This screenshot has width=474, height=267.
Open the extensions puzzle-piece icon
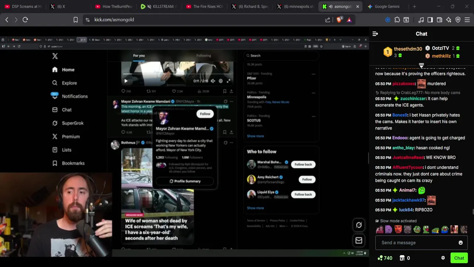click(397, 20)
